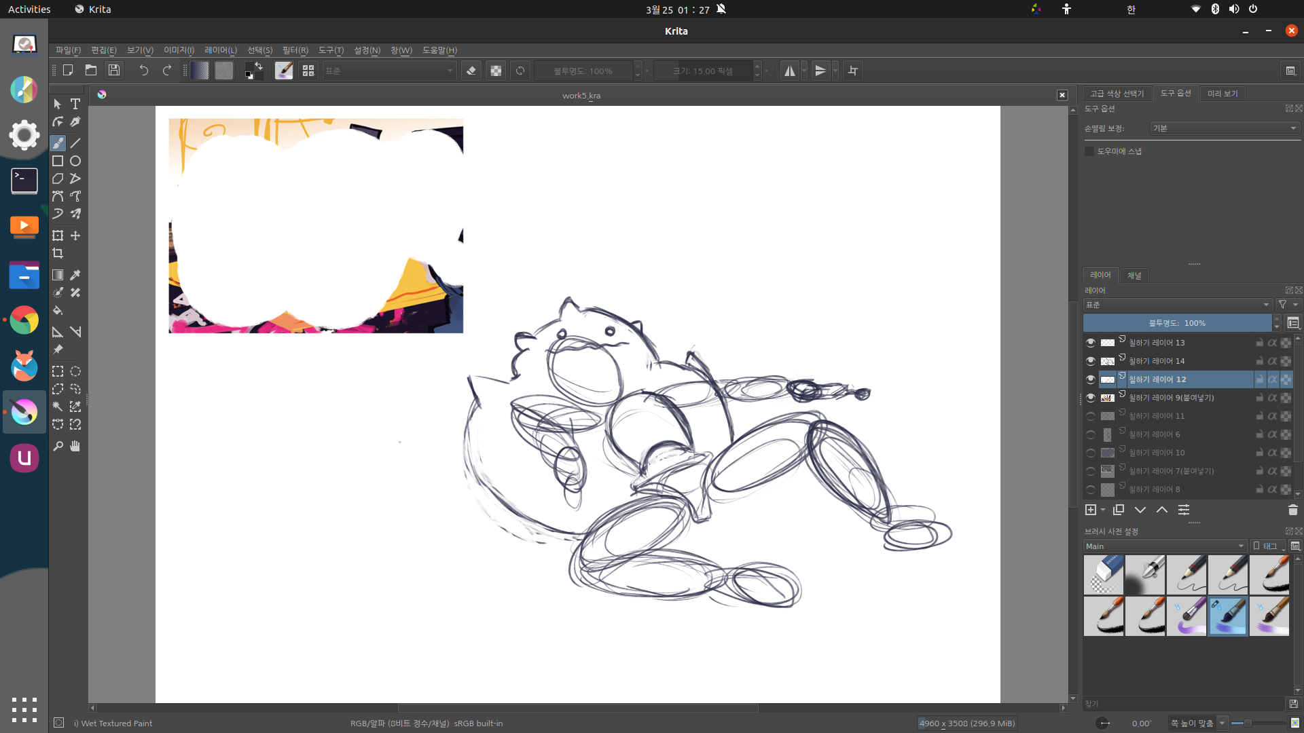Enable vertical mirror painting
The width and height of the screenshot is (1304, 733).
[820, 71]
